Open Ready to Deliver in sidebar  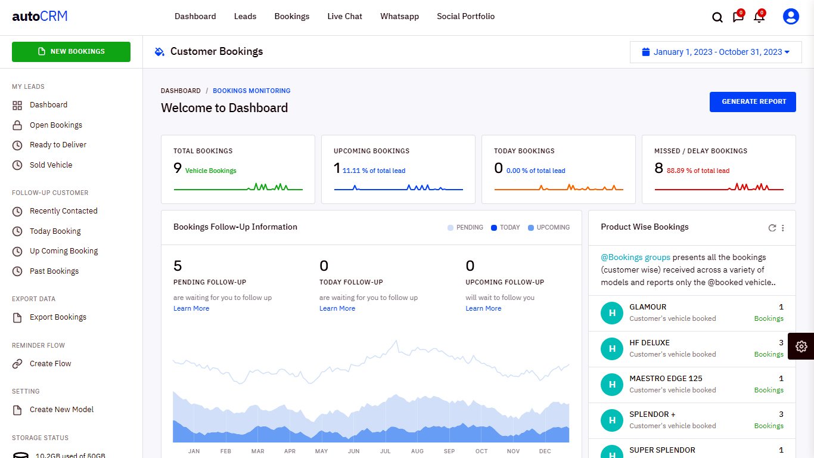pyautogui.click(x=58, y=145)
